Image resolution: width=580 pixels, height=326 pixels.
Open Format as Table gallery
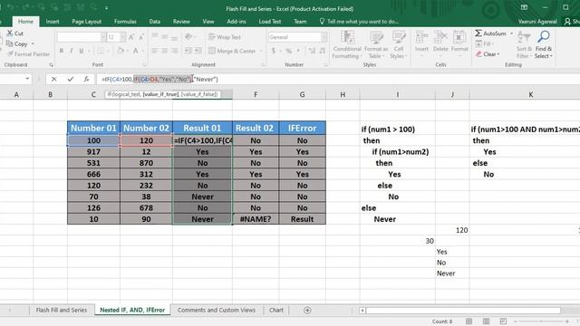(x=376, y=44)
